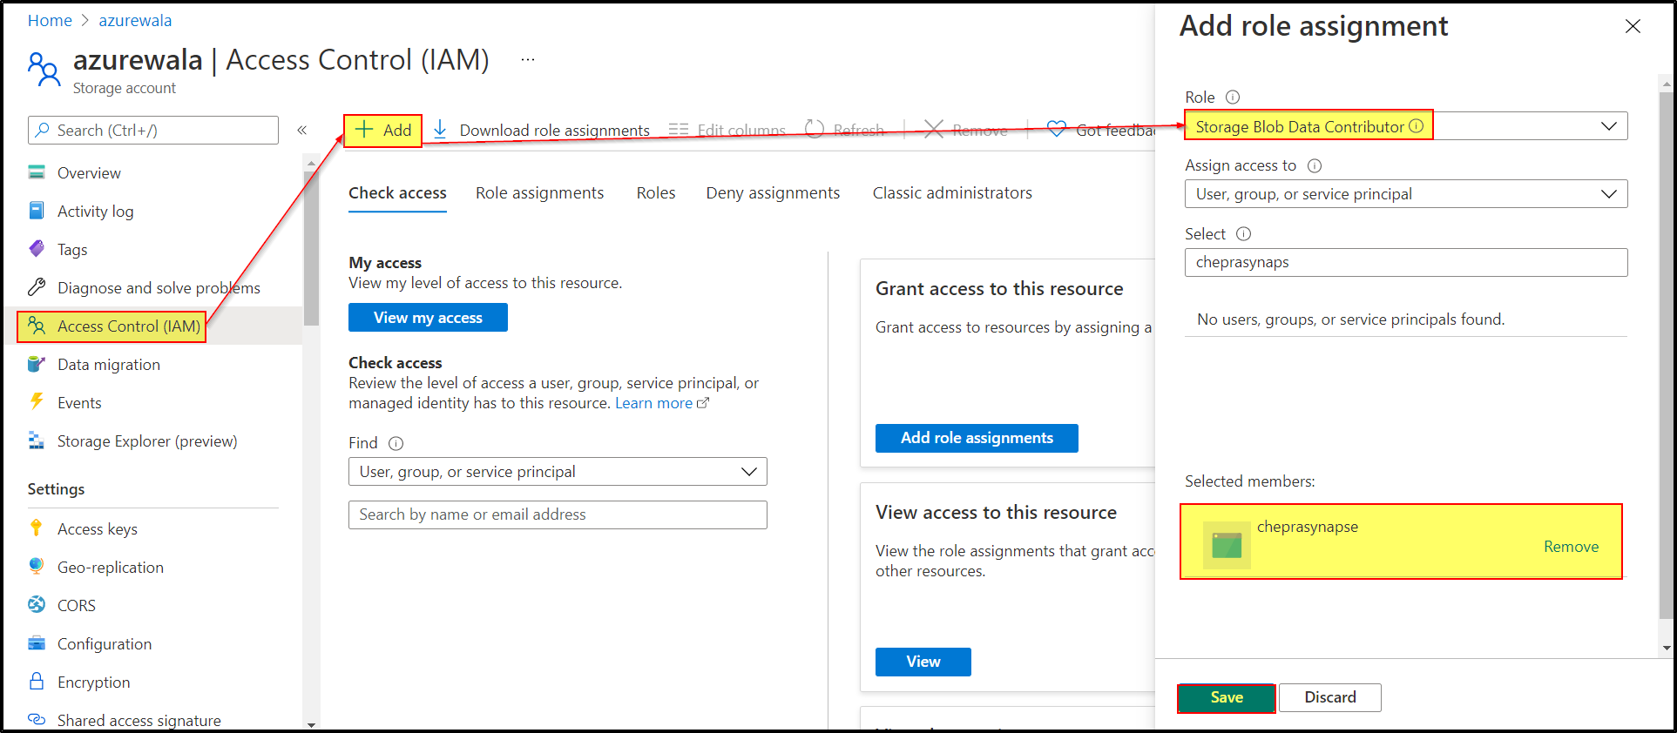The height and width of the screenshot is (733, 1677).
Task: Click Refresh in the toolbar
Action: (844, 131)
